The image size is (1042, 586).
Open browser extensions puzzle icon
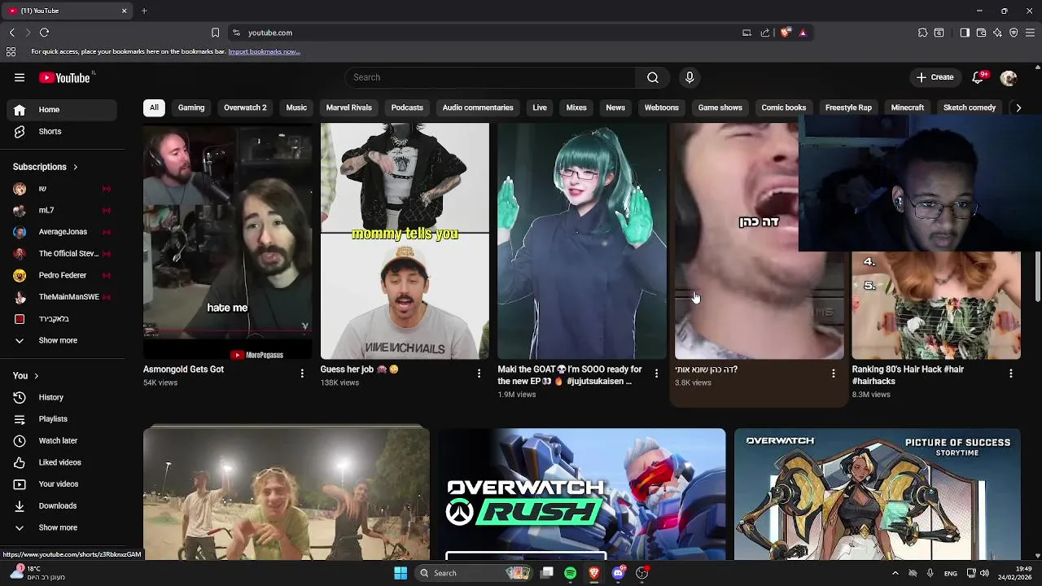[922, 33]
